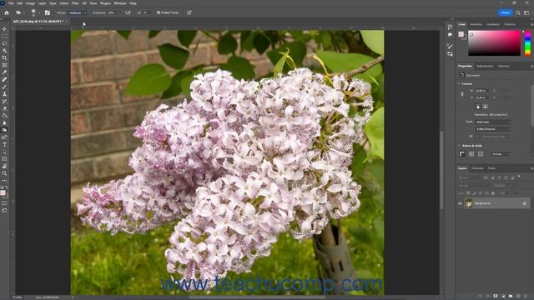The image size is (534, 300).
Task: Select the Zoom tool
Action: tap(4, 173)
